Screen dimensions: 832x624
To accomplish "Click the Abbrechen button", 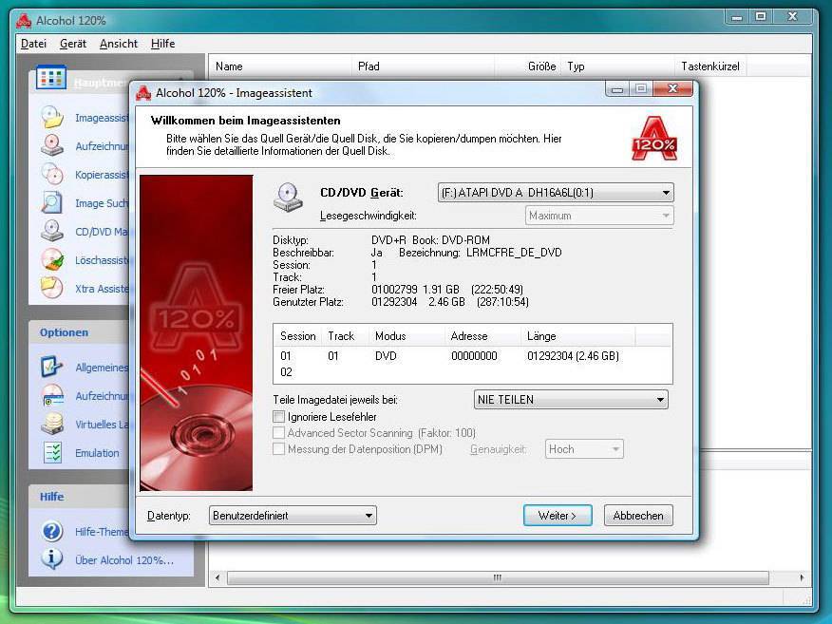I will coord(638,515).
